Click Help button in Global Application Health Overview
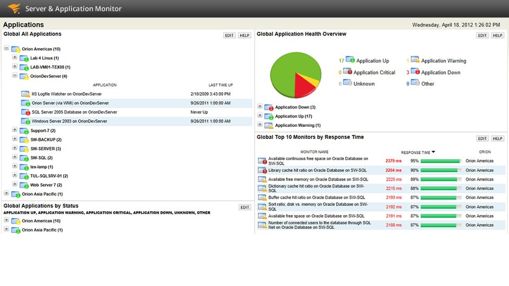509x286 pixels. point(497,35)
